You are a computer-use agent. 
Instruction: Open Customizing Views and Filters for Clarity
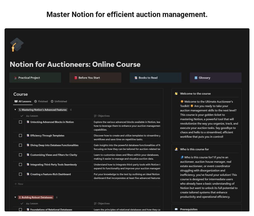pyautogui.click(x=54, y=155)
